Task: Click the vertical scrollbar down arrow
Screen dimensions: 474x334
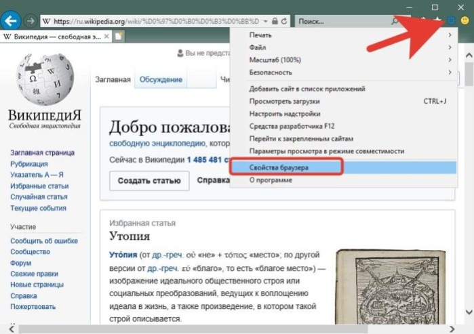Action: point(469,312)
